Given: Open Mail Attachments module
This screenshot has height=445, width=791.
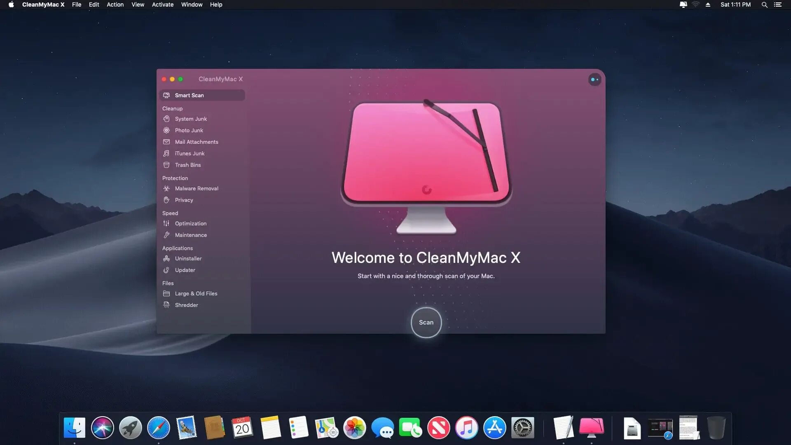Looking at the screenshot, I should click(x=196, y=142).
